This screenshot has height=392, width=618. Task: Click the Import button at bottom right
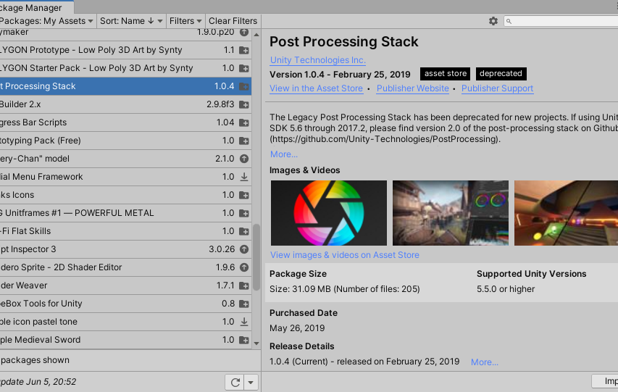(x=605, y=381)
